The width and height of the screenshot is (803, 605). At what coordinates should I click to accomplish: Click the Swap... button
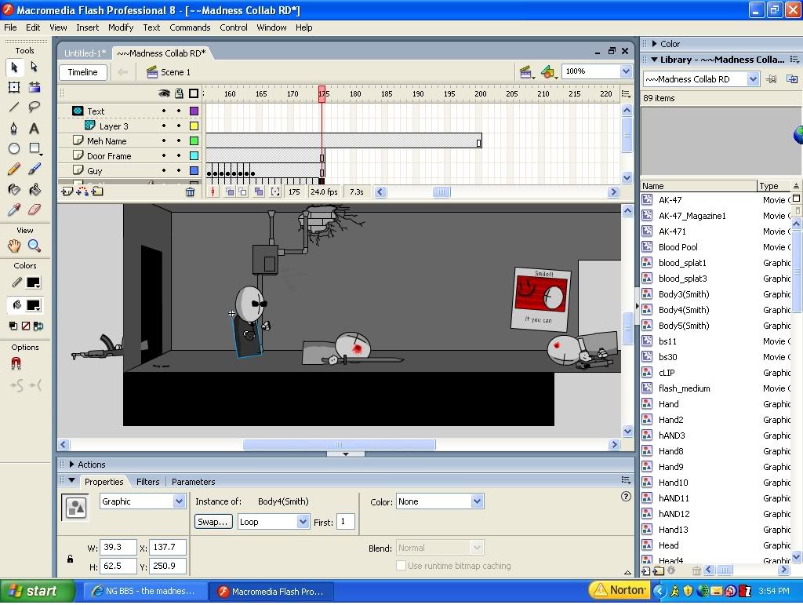(213, 522)
